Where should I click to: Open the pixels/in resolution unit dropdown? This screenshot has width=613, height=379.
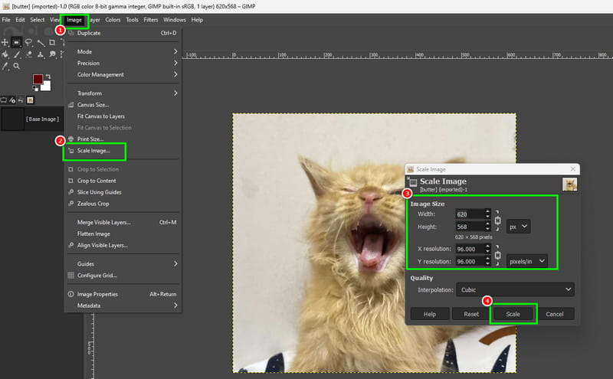(527, 261)
